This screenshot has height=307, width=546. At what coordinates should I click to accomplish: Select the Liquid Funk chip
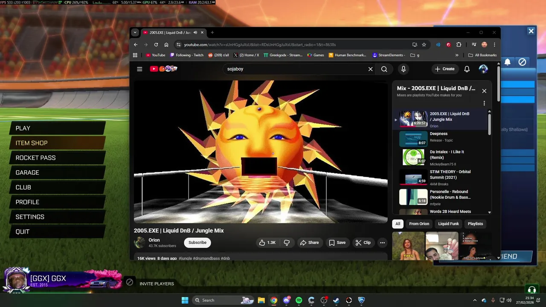(448, 224)
